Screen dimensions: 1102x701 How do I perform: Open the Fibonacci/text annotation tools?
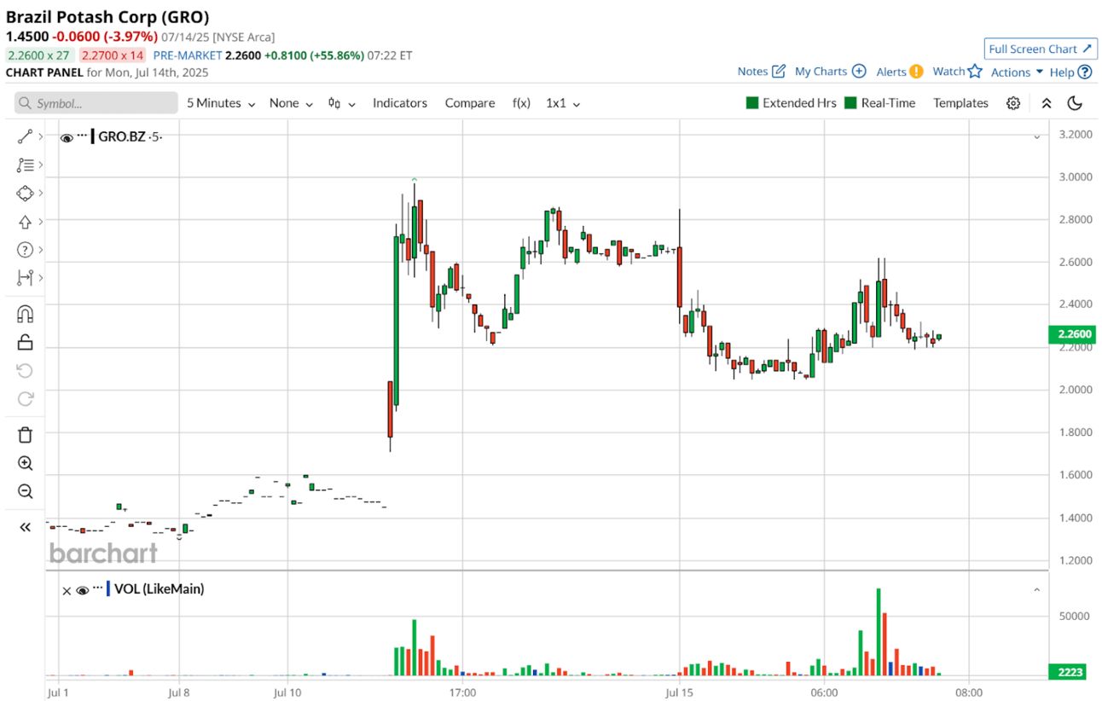click(25, 165)
